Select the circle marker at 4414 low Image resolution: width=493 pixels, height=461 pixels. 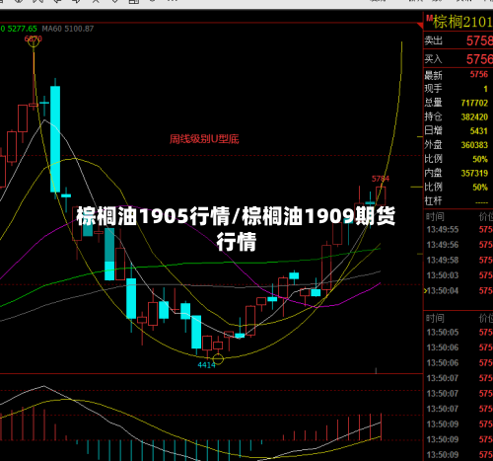click(218, 358)
